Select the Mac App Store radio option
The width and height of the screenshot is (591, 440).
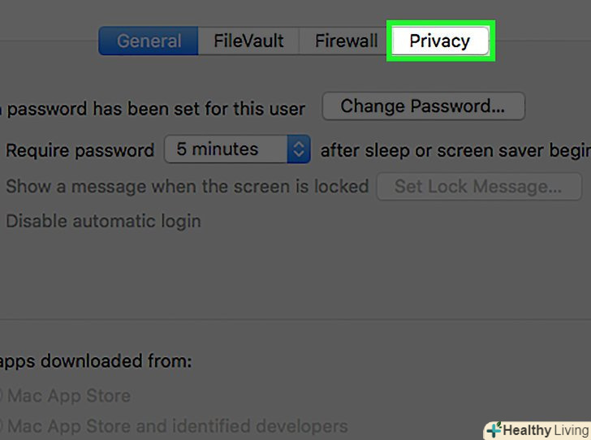coord(2,396)
